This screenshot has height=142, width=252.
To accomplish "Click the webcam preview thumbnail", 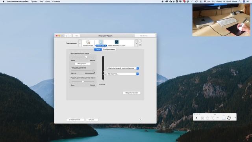I will pyautogui.click(x=221, y=20).
